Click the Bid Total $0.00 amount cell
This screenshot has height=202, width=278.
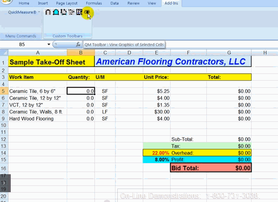pyautogui.click(x=229, y=168)
